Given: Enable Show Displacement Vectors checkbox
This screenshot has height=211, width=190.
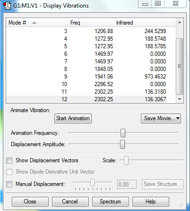Looking at the screenshot, I should tap(9, 161).
